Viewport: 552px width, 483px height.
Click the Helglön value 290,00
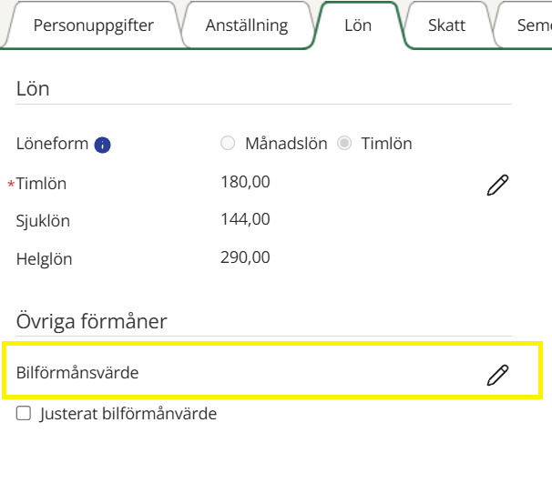[x=245, y=257]
